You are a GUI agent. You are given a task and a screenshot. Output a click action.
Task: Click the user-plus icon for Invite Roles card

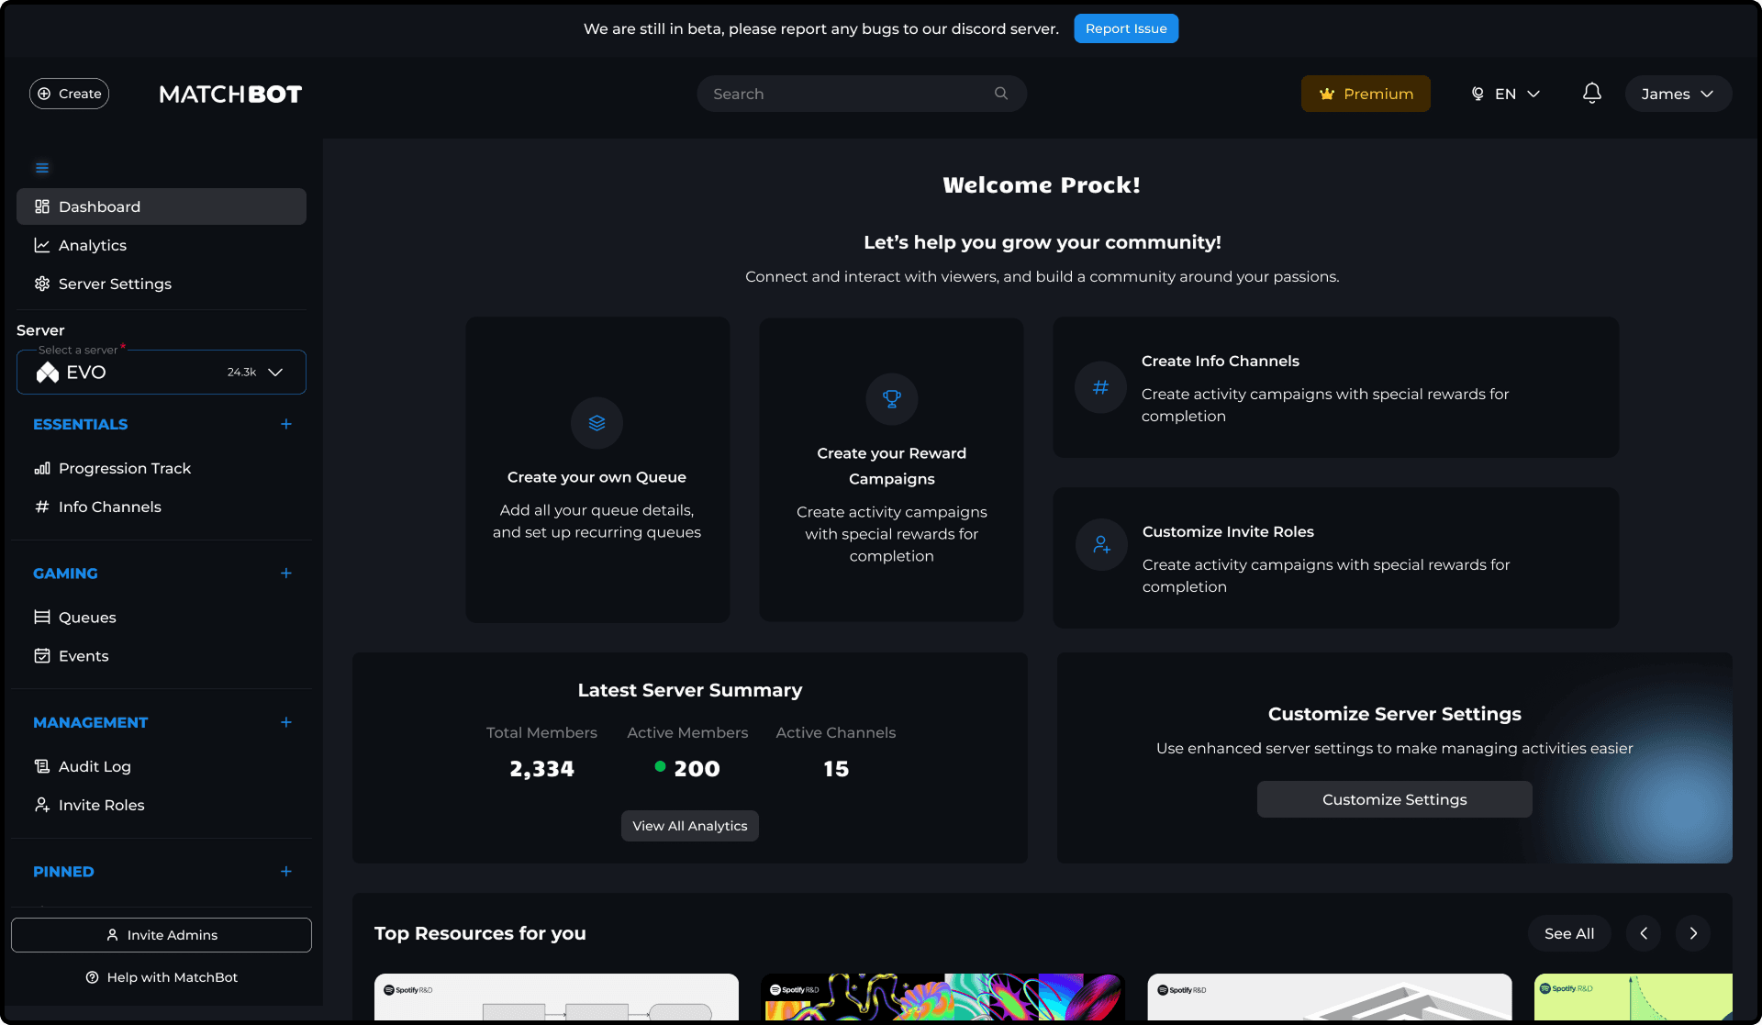point(1101,545)
